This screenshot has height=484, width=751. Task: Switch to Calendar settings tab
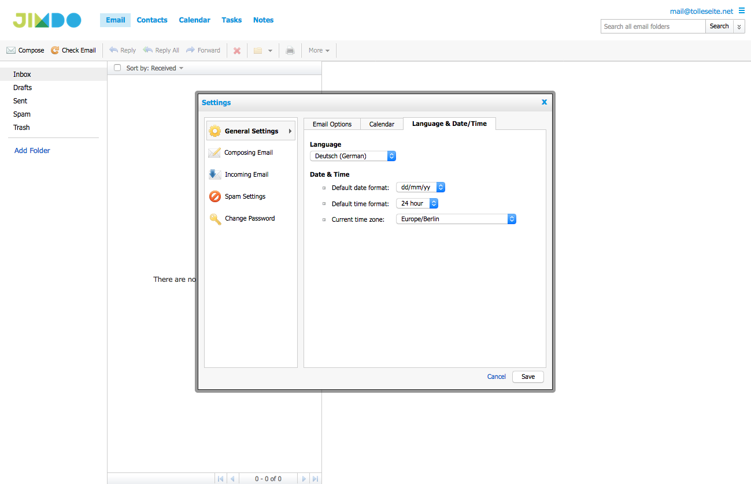click(382, 124)
